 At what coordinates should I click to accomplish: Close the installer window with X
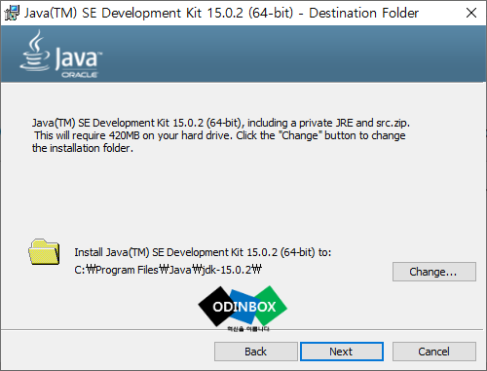(x=471, y=13)
